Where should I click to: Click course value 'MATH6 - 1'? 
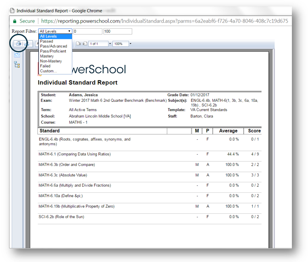[x=78, y=122]
